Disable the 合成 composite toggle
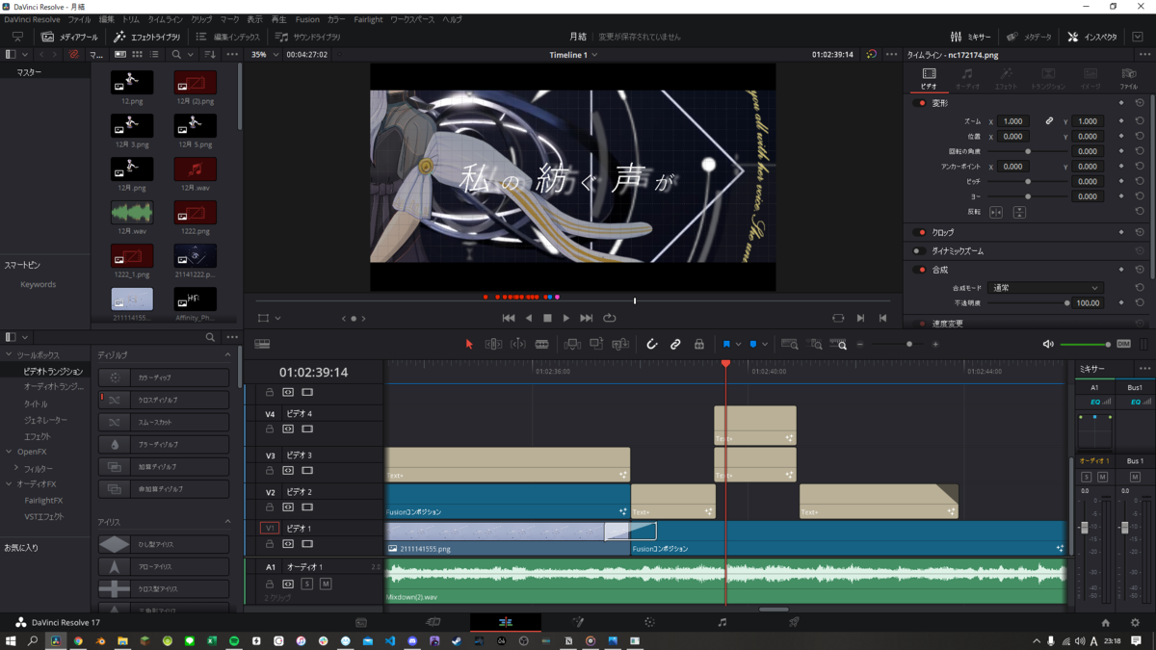The image size is (1156, 650). point(921,270)
